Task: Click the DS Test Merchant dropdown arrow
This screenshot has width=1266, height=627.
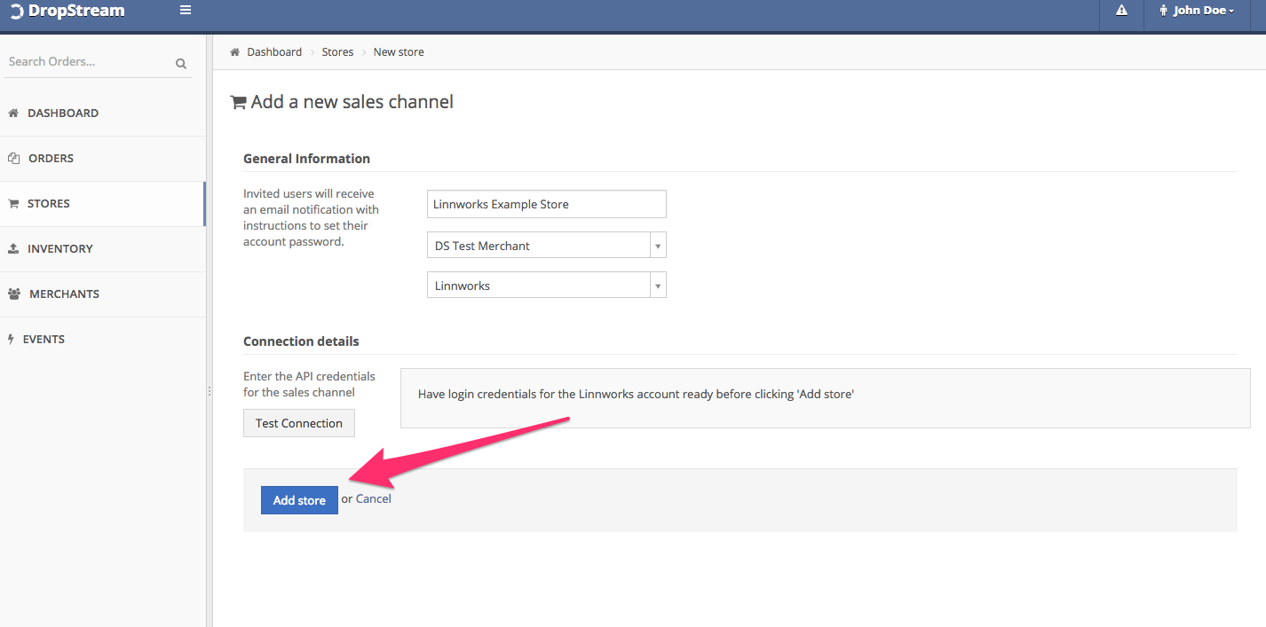Action: pyautogui.click(x=658, y=246)
